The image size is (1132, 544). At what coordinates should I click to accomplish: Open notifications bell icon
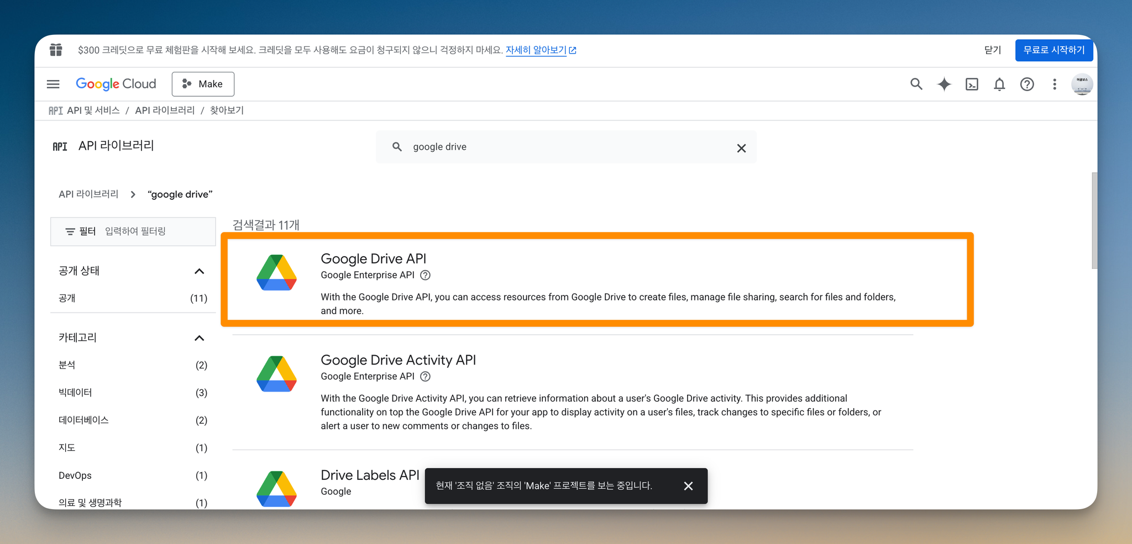click(x=999, y=84)
